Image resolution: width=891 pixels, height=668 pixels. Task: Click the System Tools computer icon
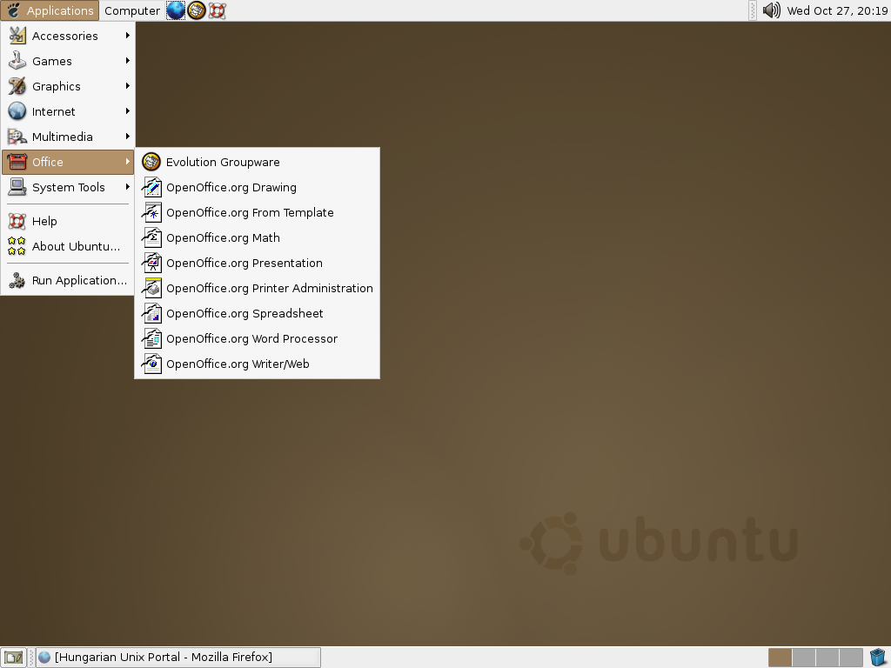pyautogui.click(x=17, y=187)
